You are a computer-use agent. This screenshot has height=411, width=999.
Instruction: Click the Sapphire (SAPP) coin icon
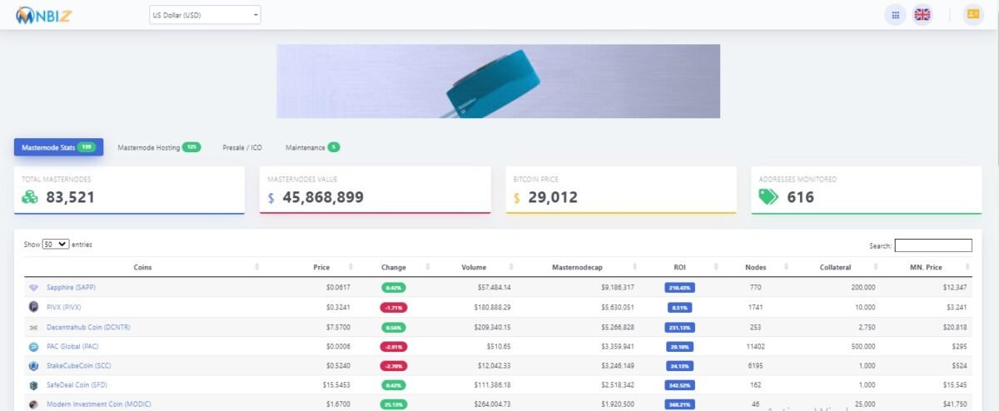click(33, 287)
